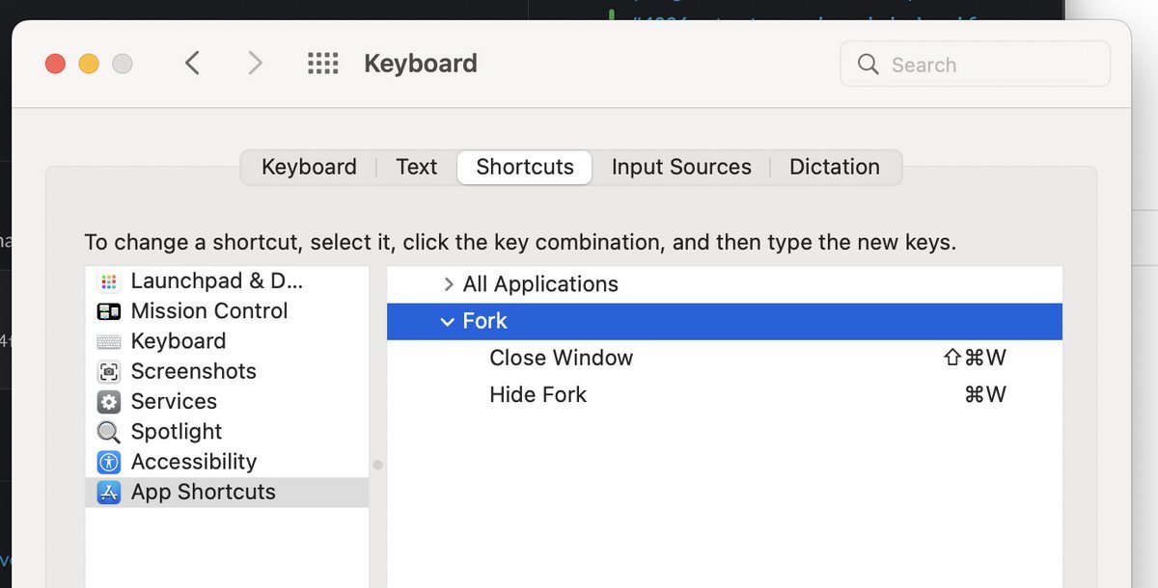The height and width of the screenshot is (588, 1158).
Task: Switch to the Keyboard tab
Action: (309, 167)
